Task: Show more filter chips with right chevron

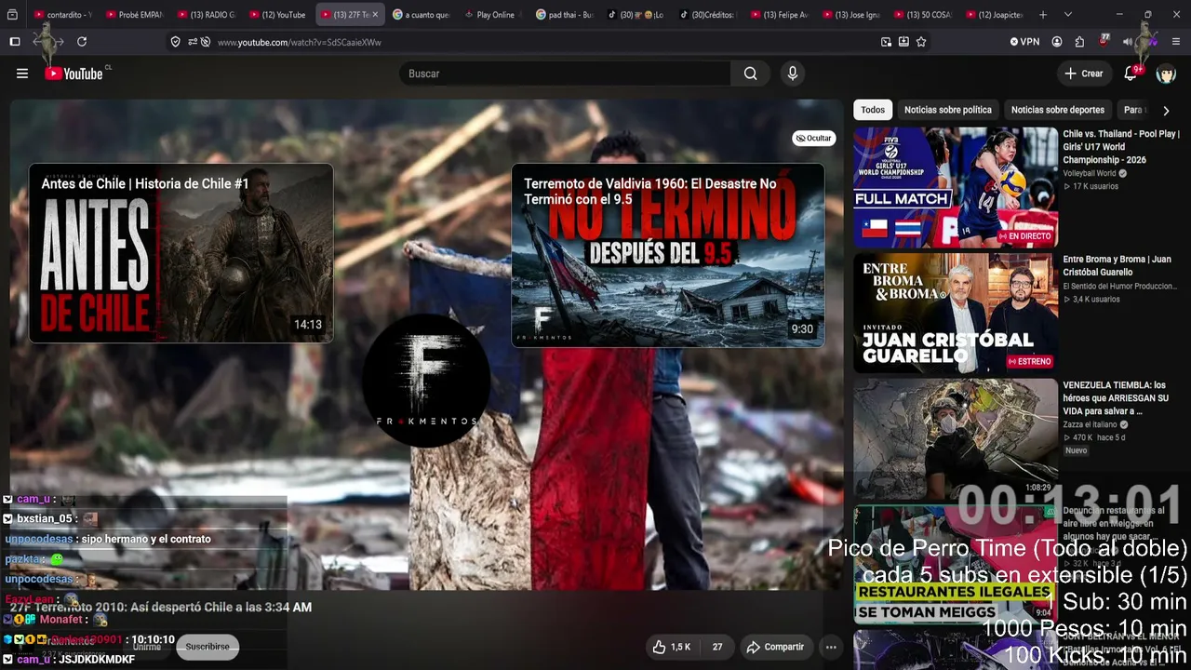Action: 1166,110
